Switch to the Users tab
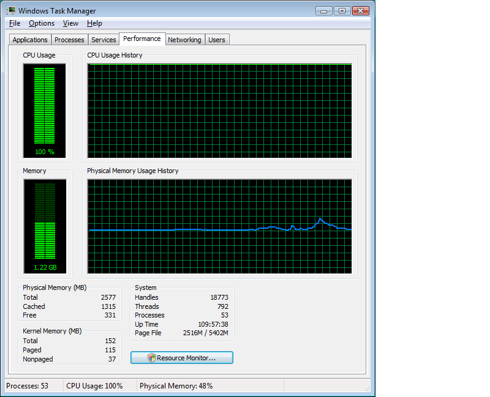This screenshot has width=490, height=397. point(217,40)
